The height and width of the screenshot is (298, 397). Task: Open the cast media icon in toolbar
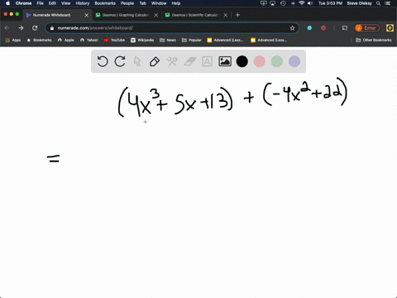click(345, 28)
